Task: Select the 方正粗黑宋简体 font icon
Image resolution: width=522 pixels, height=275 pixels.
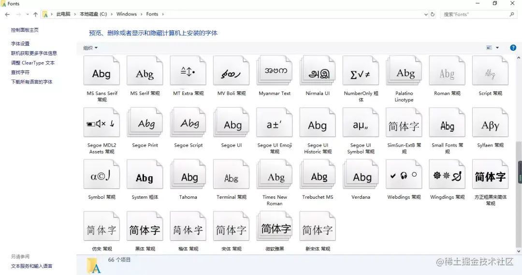Action: click(x=491, y=174)
